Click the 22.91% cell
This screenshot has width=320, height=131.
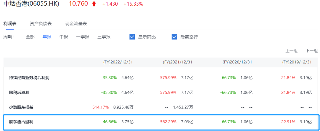tap(289, 122)
